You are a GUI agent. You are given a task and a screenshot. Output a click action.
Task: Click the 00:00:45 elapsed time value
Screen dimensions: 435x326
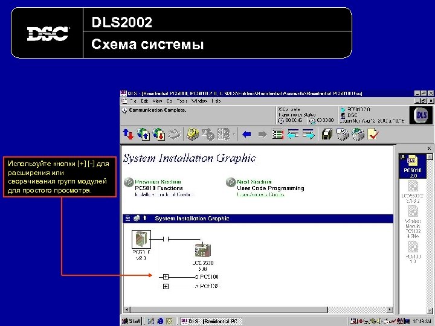tap(294, 120)
